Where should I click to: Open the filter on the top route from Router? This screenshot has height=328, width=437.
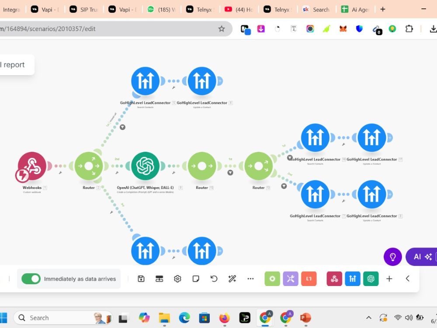coord(122,127)
